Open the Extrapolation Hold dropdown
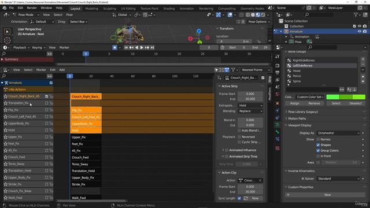The height and width of the screenshot is (208, 370). pos(250,105)
